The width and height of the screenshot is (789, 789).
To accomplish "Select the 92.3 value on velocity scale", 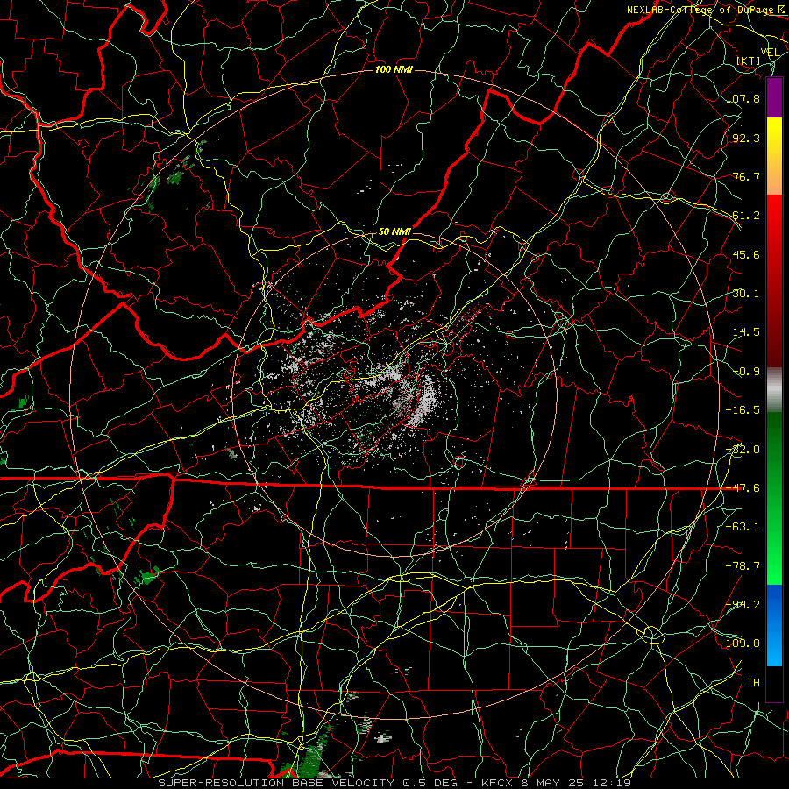I will (x=746, y=138).
